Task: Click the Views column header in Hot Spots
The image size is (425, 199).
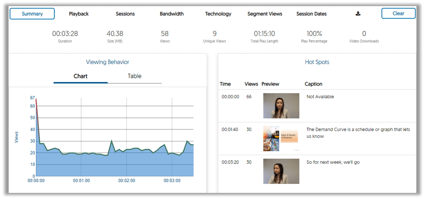Action: coord(251,84)
